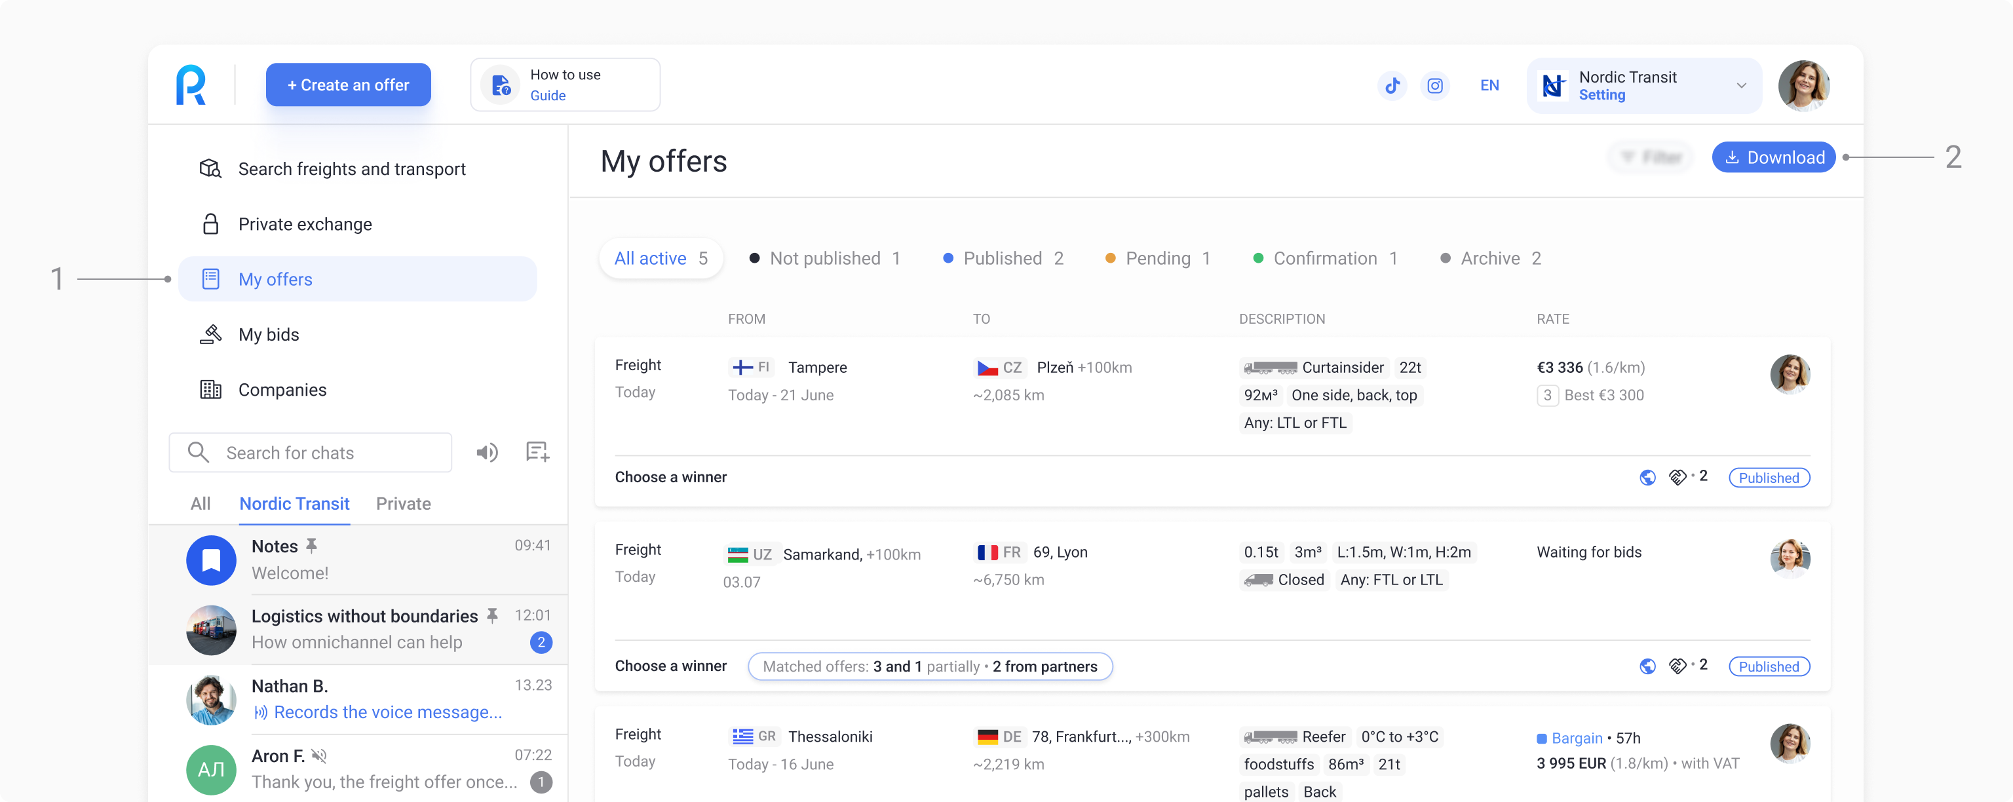2013x802 pixels.
Task: Select the All active tab
Action: 661,258
